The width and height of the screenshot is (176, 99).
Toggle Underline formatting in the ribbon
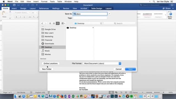coord(24,17)
